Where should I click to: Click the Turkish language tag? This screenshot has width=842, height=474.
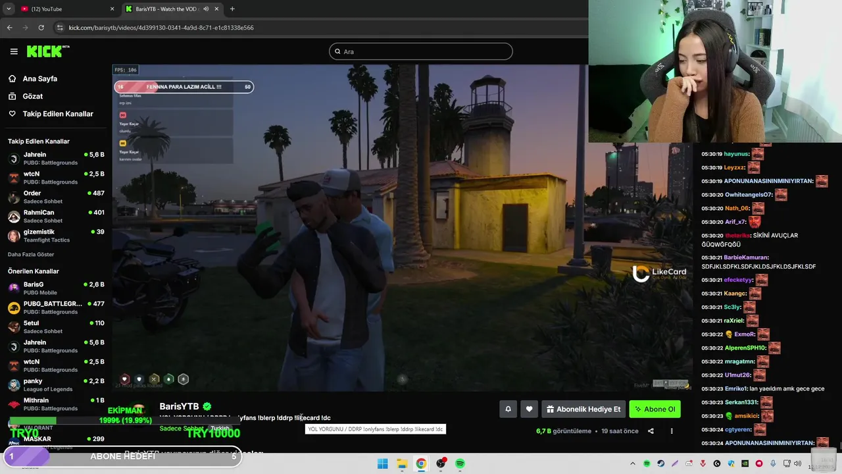point(220,429)
